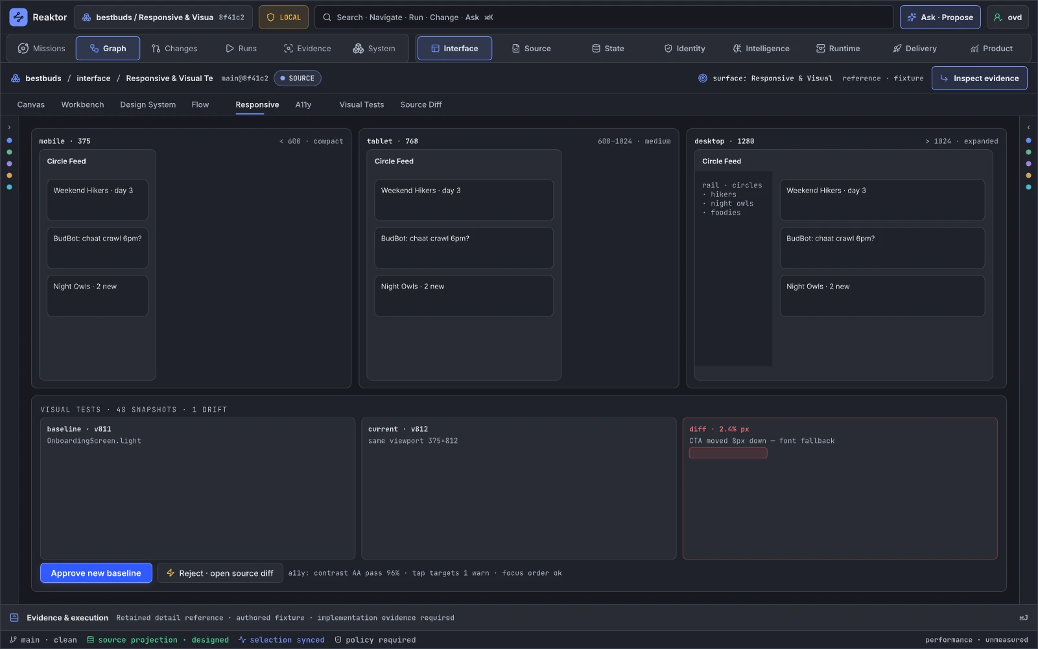
Task: Click the Inspect evidence button
Action: (x=980, y=78)
